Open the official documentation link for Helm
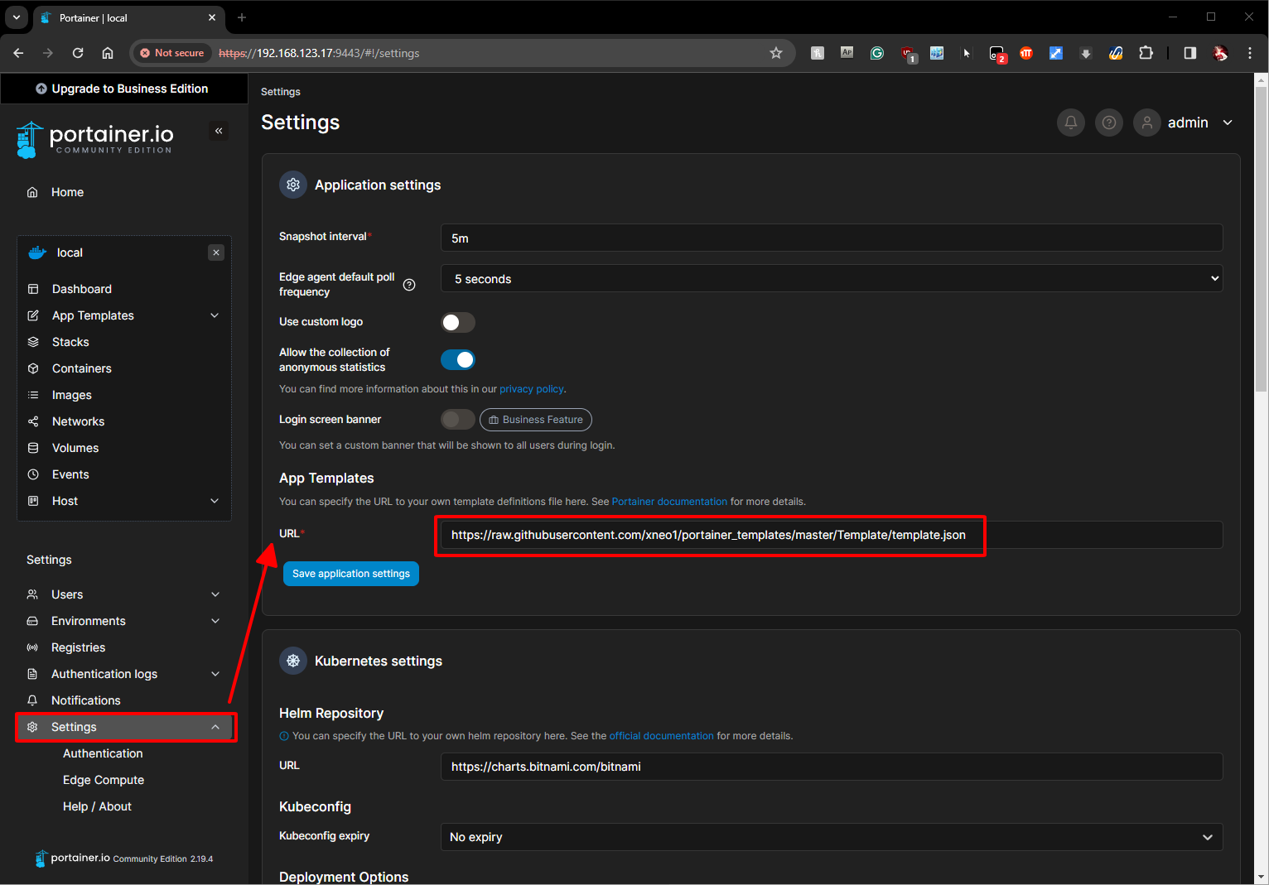The image size is (1269, 885). [661, 736]
